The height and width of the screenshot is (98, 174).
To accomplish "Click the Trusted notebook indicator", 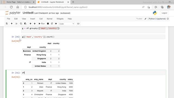I will (x=139, y=19).
